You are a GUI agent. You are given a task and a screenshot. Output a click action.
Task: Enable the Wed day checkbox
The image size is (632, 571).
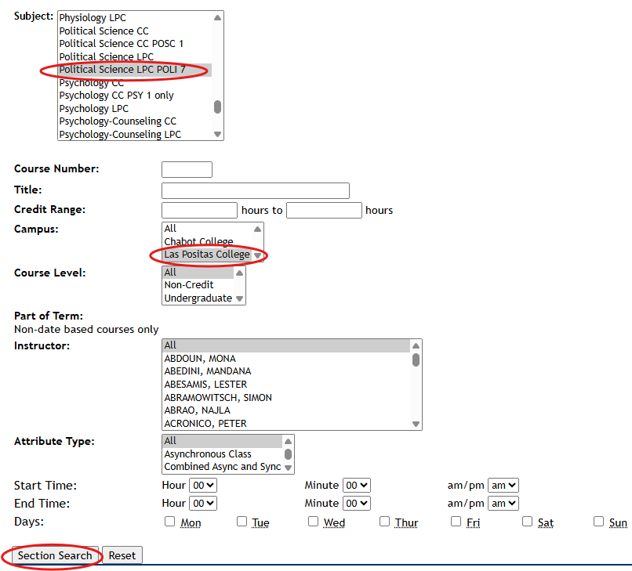click(313, 522)
